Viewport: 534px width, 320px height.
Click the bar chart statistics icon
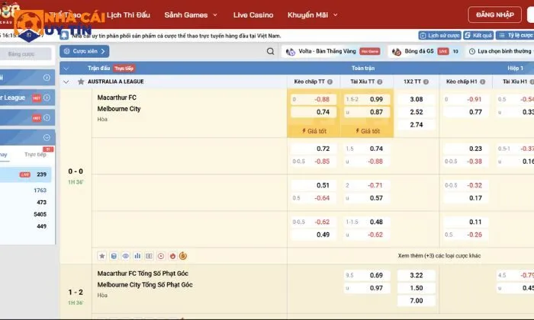click(x=137, y=256)
